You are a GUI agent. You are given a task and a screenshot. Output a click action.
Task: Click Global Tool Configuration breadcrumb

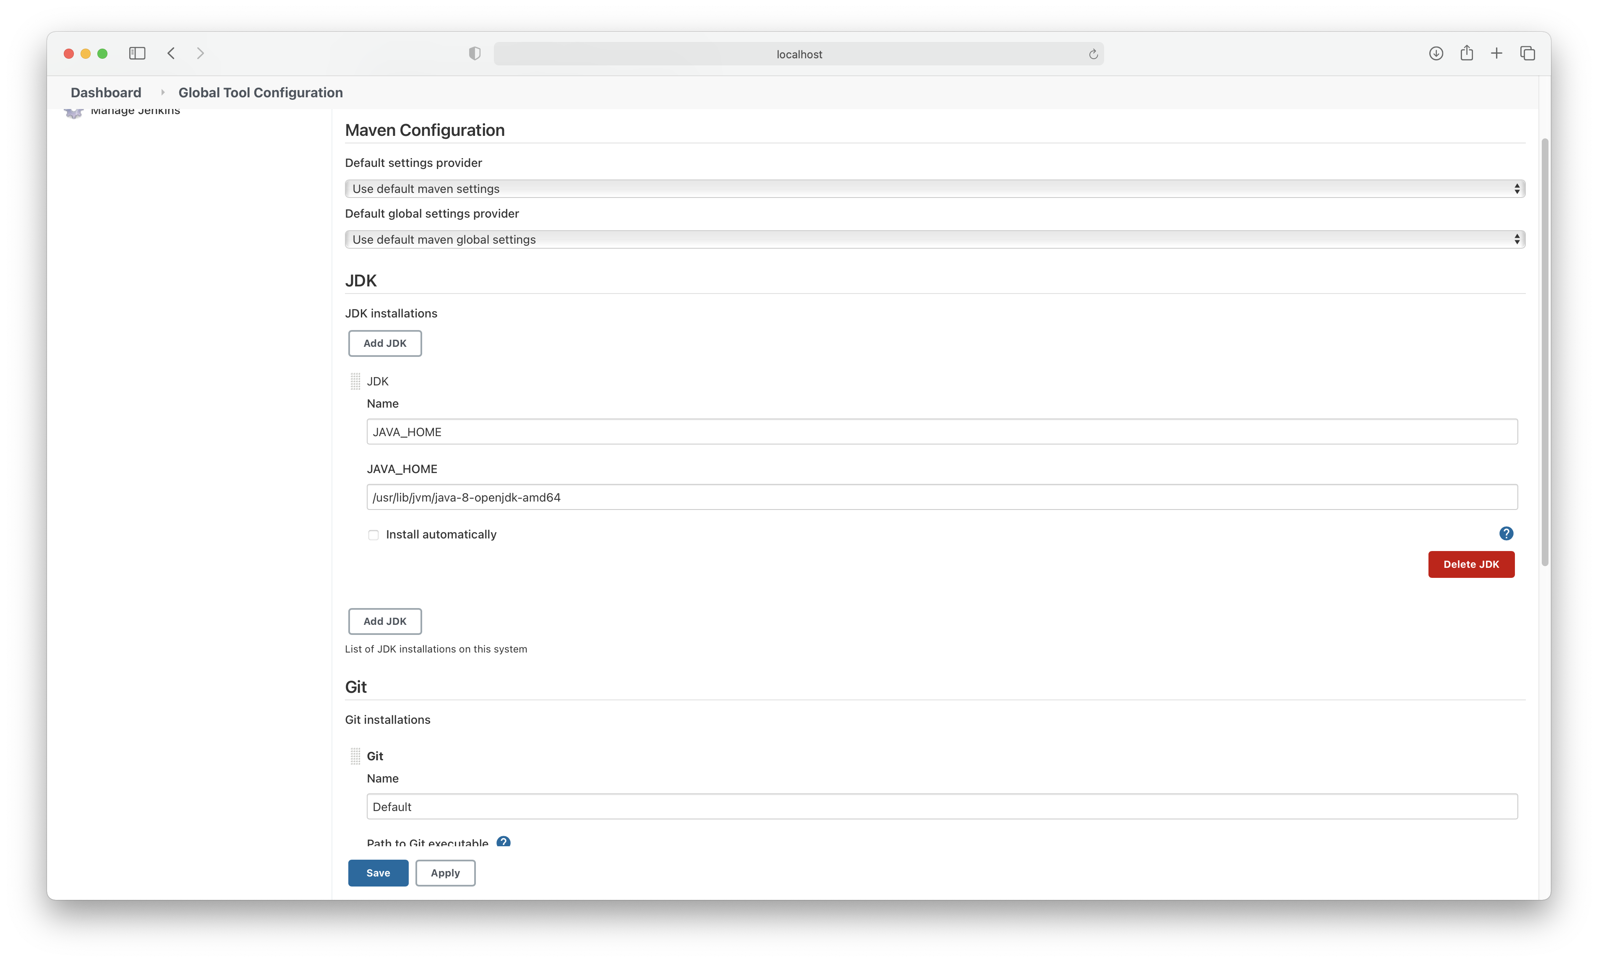260,93
